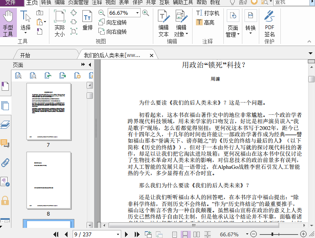Expand Pages panel options double arrow
Screen dimensions: 315x238
tap(83, 65)
